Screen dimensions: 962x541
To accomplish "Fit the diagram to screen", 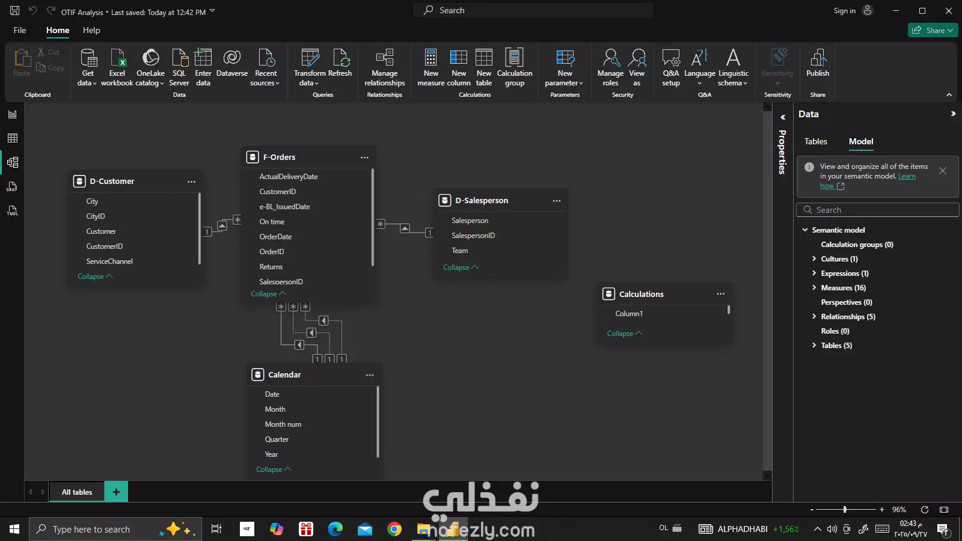I will [944, 510].
